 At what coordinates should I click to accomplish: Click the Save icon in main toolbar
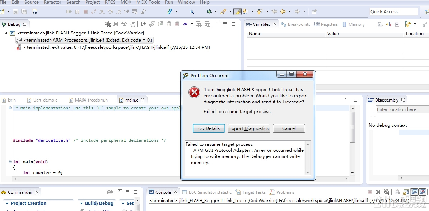(x=15, y=12)
